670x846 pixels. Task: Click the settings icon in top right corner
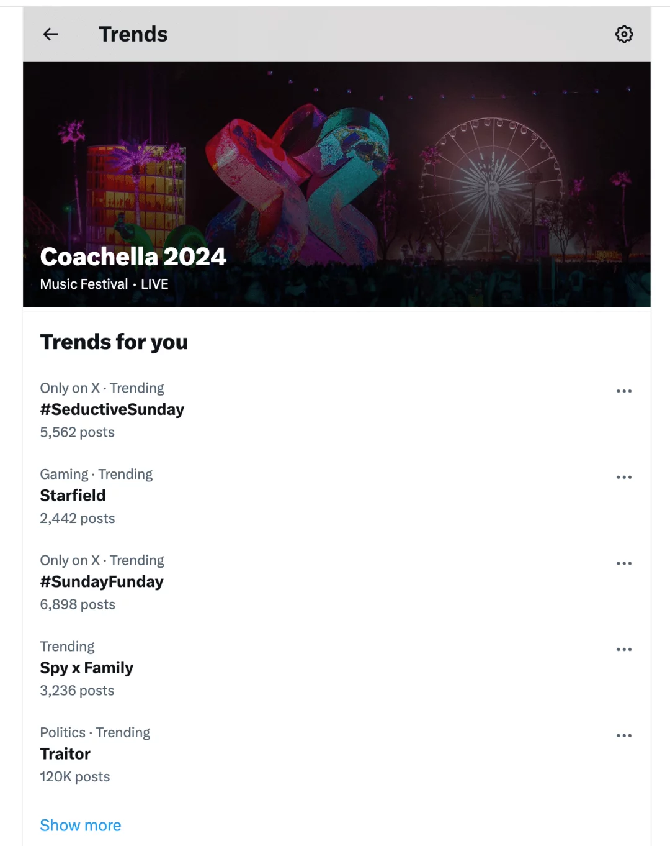coord(624,34)
